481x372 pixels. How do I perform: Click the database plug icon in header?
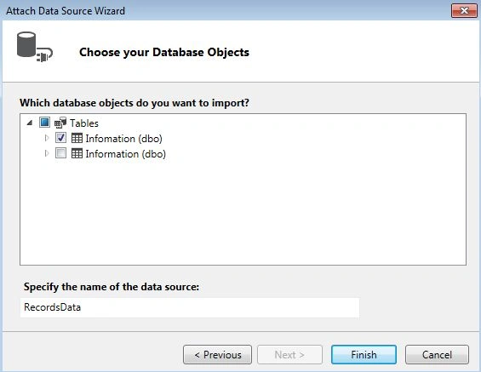34,47
